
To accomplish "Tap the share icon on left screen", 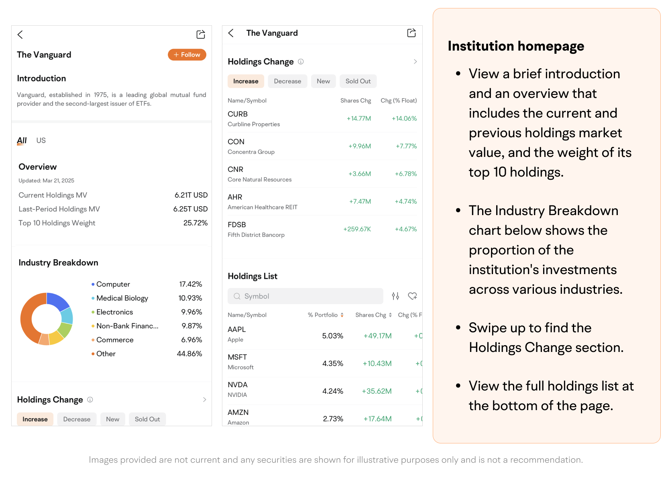I will coord(201,35).
